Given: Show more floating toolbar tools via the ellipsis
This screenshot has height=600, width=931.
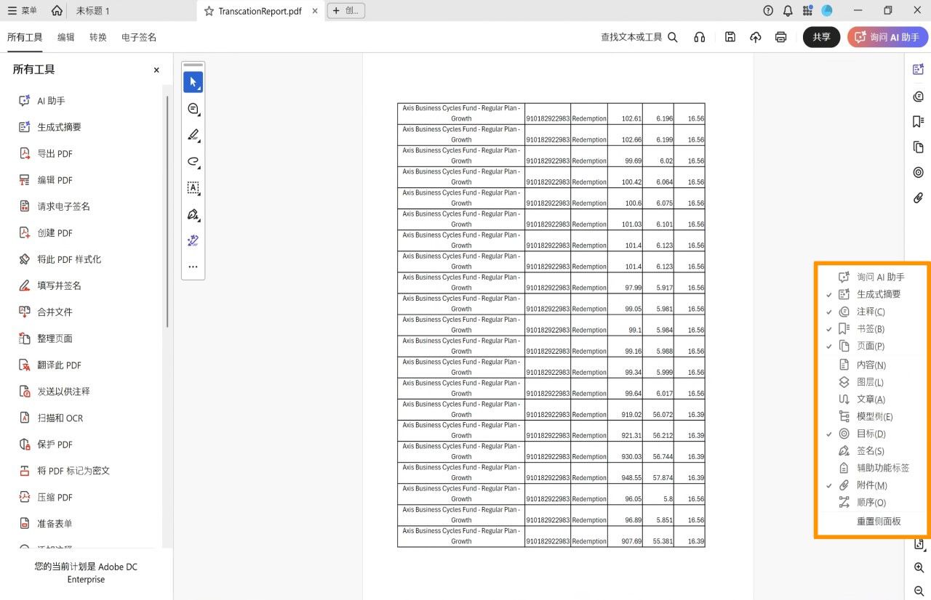Looking at the screenshot, I should [x=193, y=267].
